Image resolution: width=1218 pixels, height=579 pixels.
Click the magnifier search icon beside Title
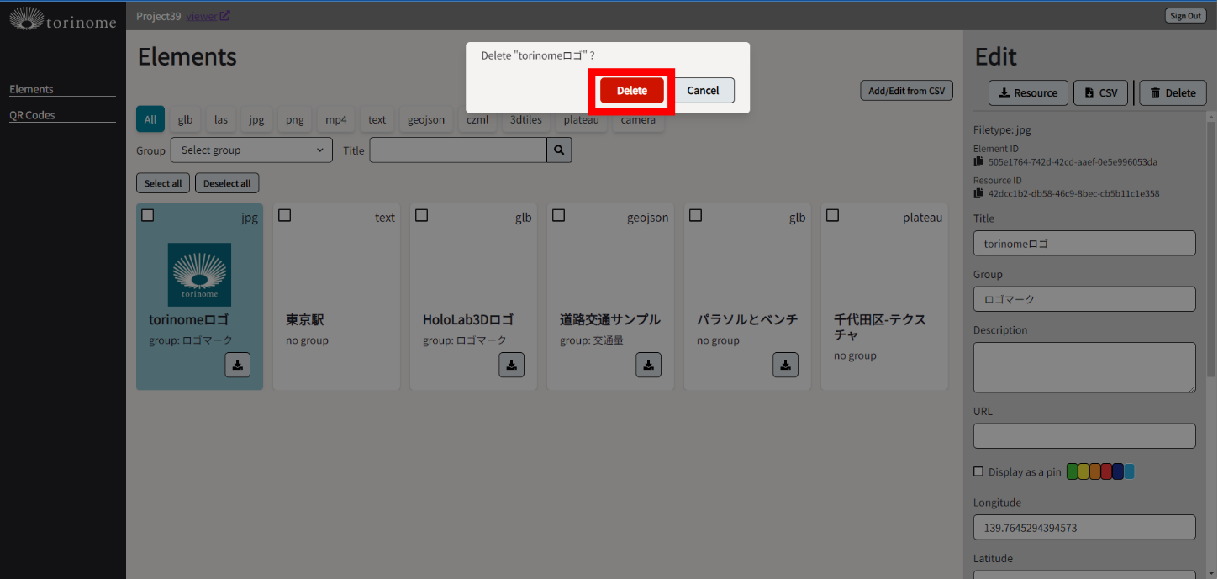click(x=559, y=150)
